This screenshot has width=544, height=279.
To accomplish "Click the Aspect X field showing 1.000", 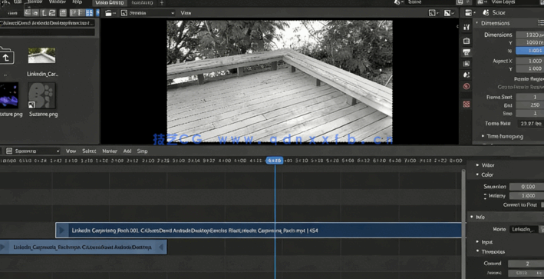I will pos(529,61).
